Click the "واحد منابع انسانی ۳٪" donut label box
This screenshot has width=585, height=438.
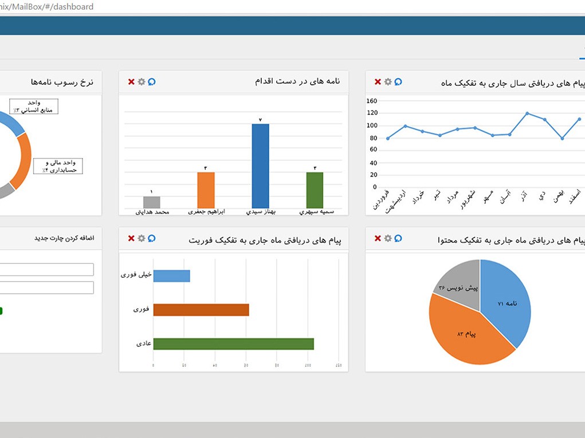pyautogui.click(x=34, y=106)
